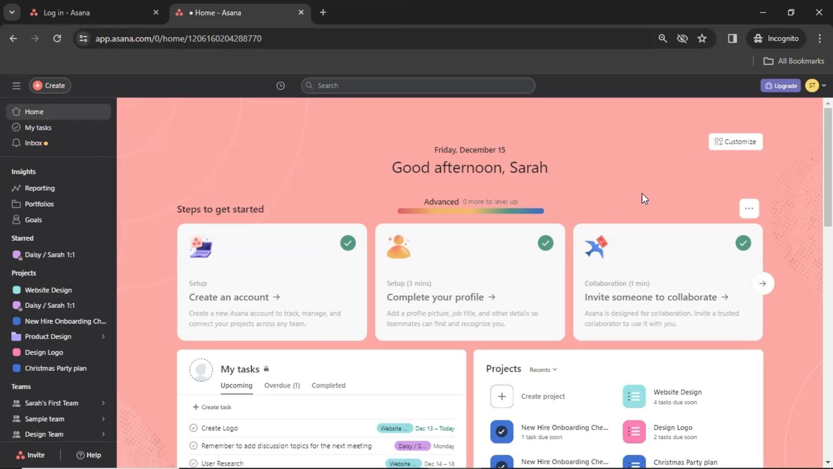Toggle the sidebar hamburger menu icon
Screen dimensions: 833x469
click(16, 86)
